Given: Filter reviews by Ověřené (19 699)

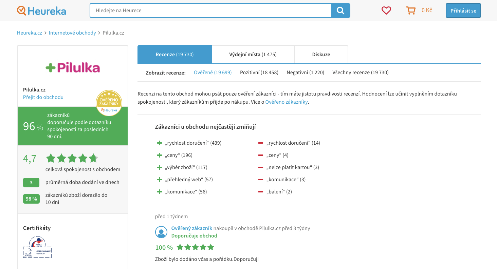Looking at the screenshot, I should (213, 73).
